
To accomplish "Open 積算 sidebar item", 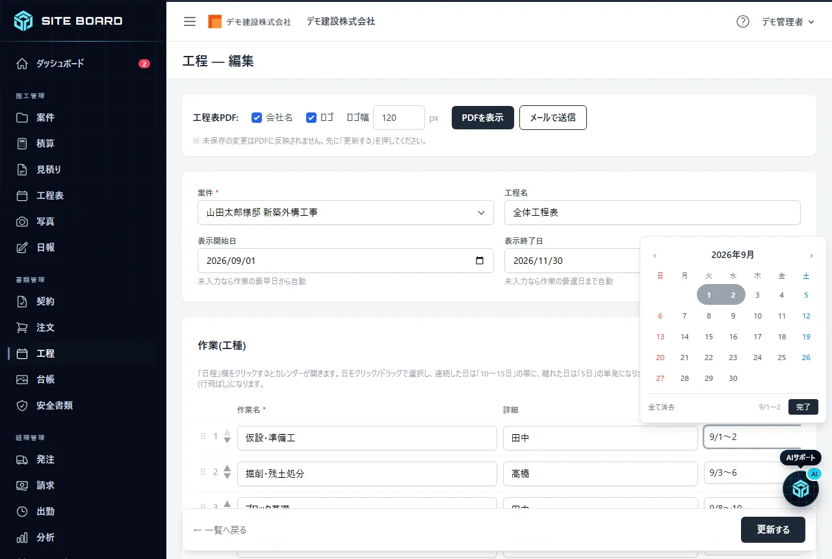I will pos(83,144).
